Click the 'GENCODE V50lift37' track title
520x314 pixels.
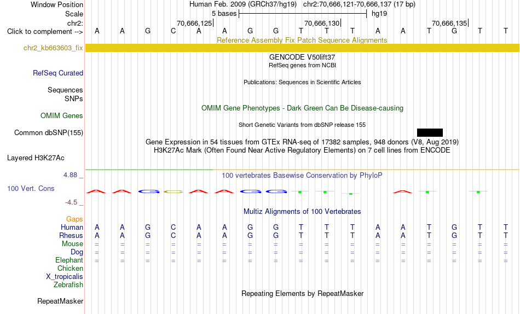click(x=302, y=57)
